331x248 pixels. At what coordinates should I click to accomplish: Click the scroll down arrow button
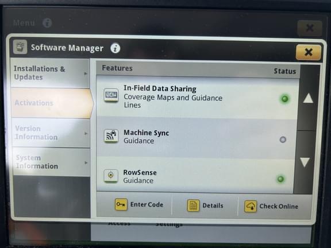point(305,162)
